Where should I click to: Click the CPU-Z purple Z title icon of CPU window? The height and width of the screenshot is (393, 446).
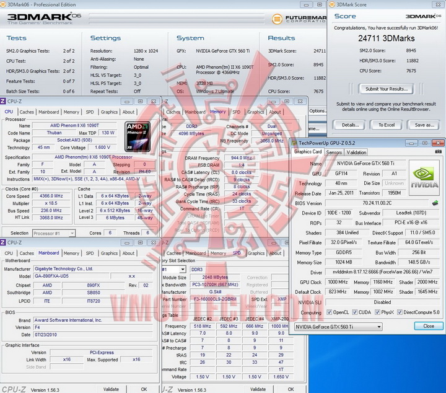tap(3, 101)
